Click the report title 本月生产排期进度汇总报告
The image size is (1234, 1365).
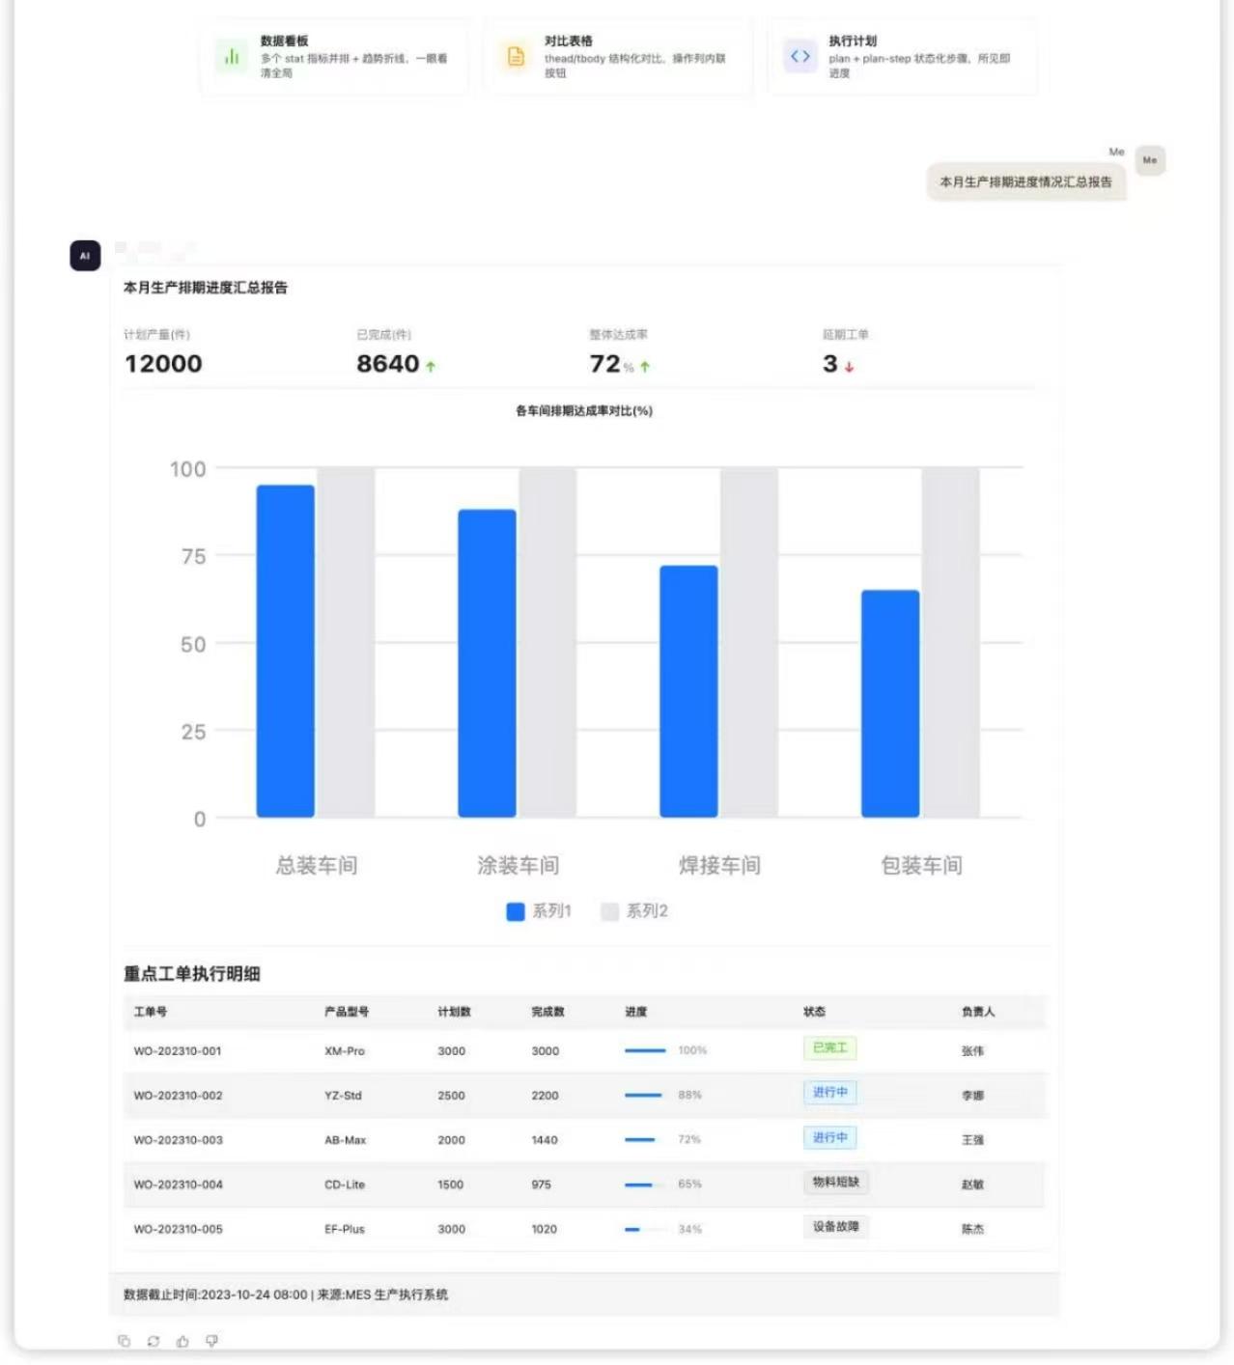206,288
